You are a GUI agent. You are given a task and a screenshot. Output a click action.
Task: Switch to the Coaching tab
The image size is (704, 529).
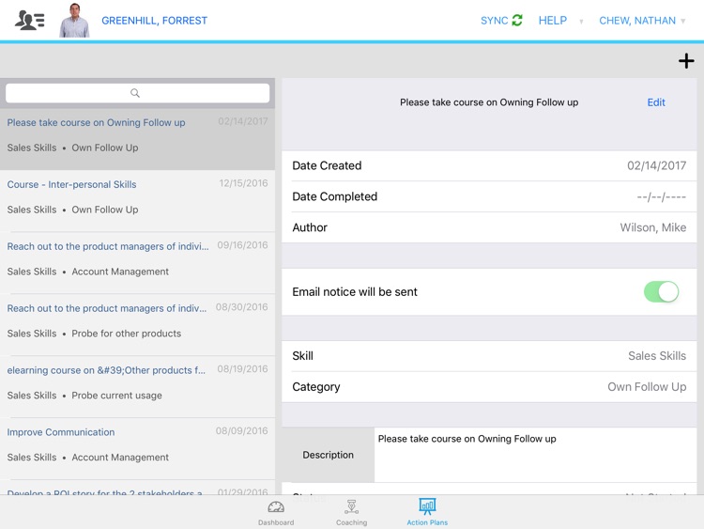click(x=352, y=512)
